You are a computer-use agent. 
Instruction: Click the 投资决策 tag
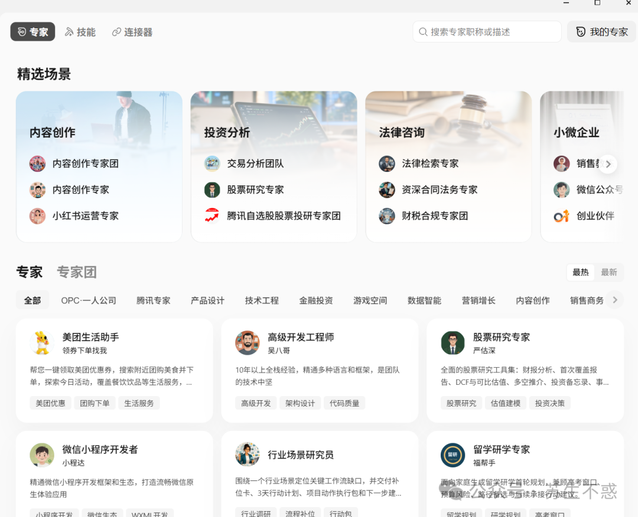tap(550, 403)
